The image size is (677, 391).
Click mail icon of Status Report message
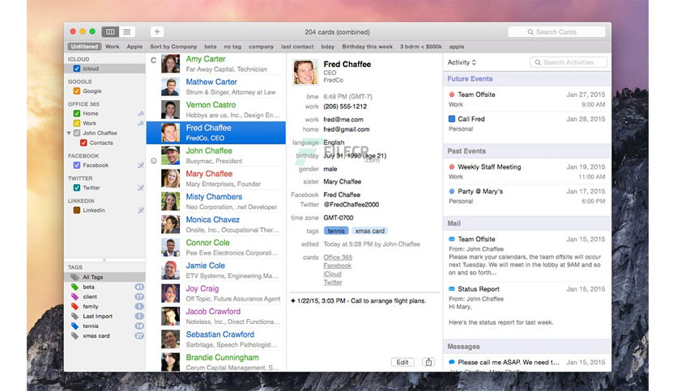point(452,289)
